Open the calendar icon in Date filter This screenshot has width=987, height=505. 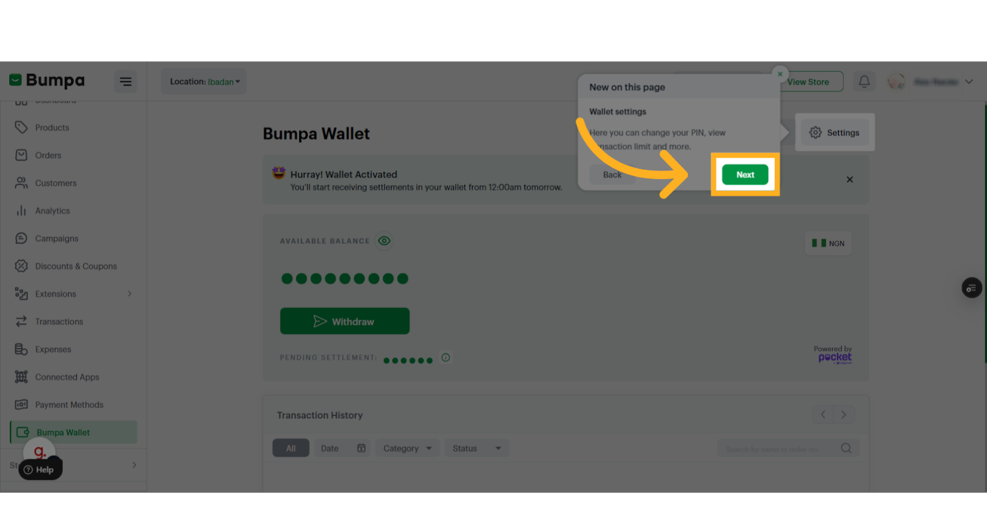(361, 448)
